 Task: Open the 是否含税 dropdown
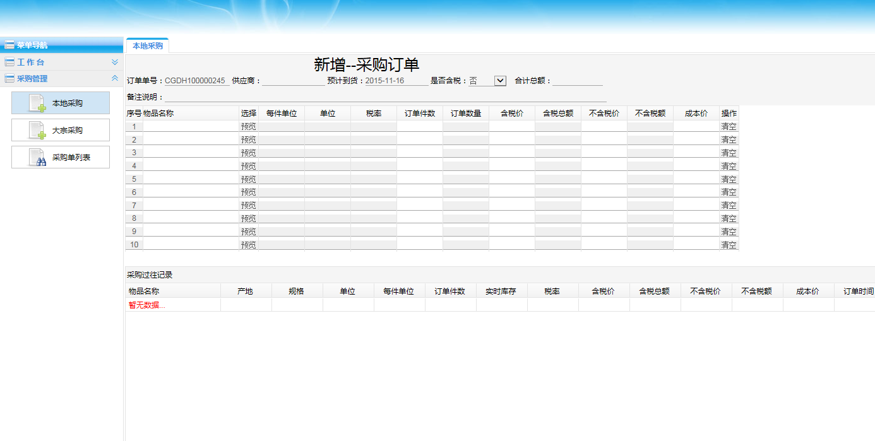point(500,81)
